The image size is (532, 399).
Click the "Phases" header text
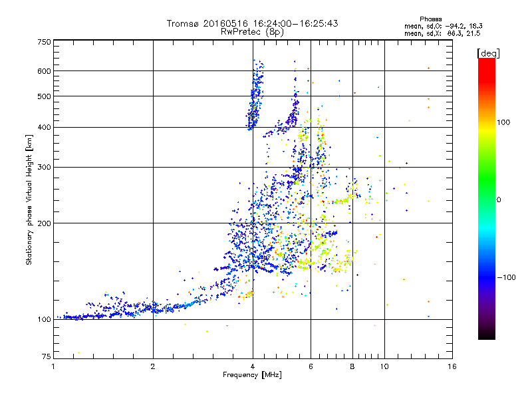[x=430, y=19]
